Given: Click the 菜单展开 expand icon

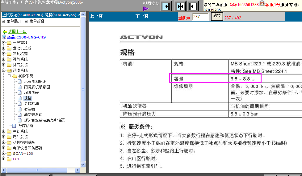Looking at the screenshot, I should [3, 21].
